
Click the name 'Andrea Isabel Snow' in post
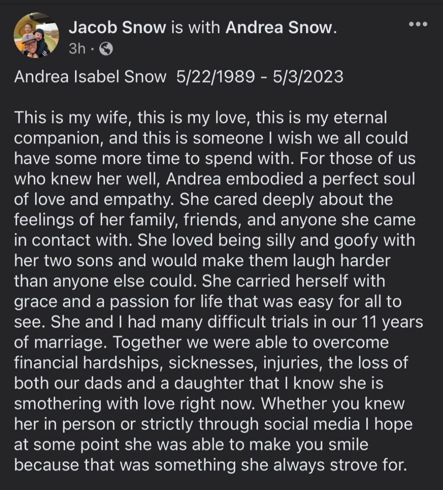coord(90,77)
